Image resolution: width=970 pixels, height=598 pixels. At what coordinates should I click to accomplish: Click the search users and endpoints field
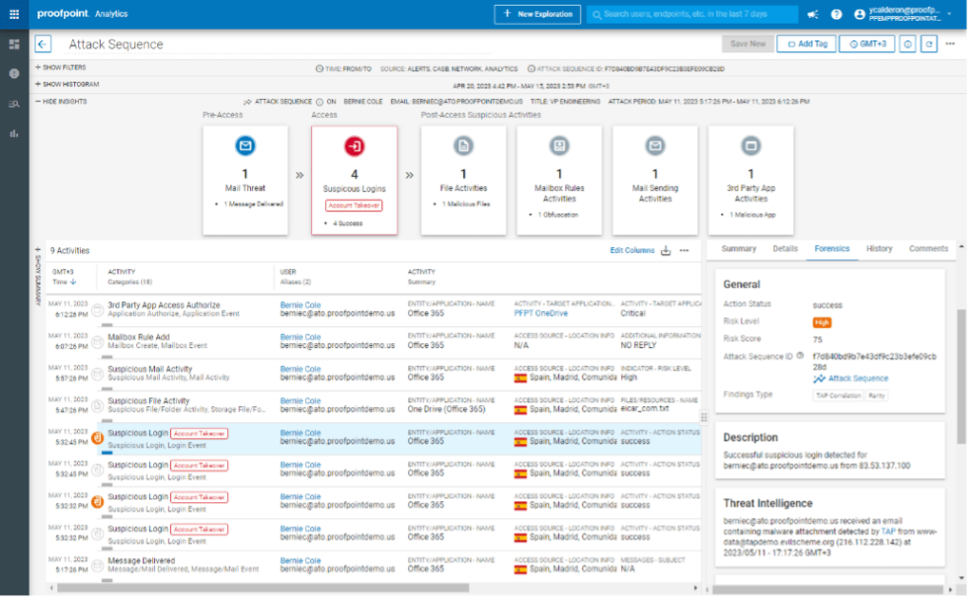[x=692, y=14]
